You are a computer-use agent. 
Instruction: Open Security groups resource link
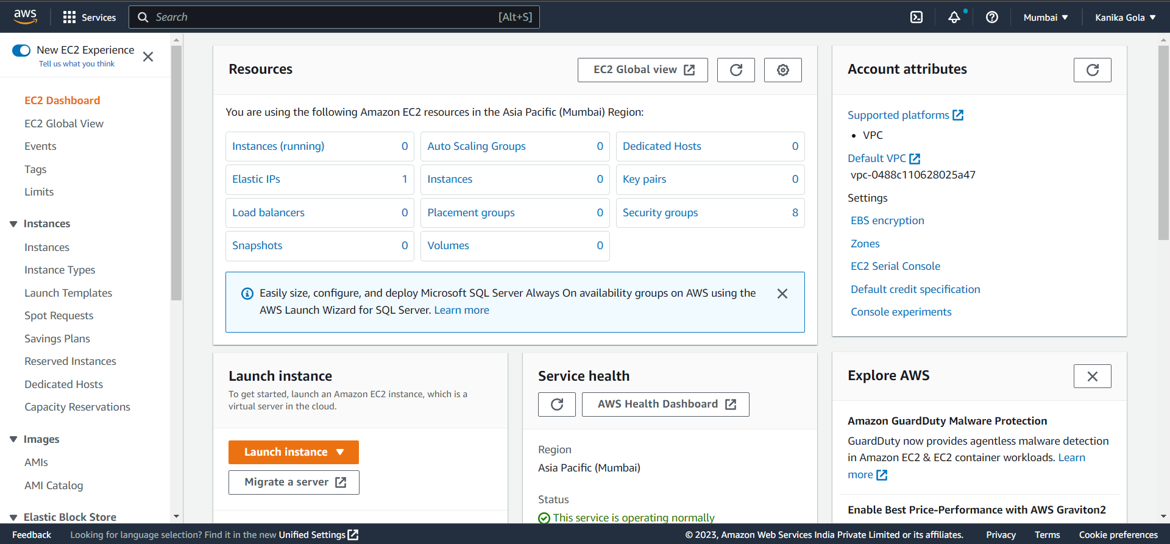pyautogui.click(x=661, y=213)
